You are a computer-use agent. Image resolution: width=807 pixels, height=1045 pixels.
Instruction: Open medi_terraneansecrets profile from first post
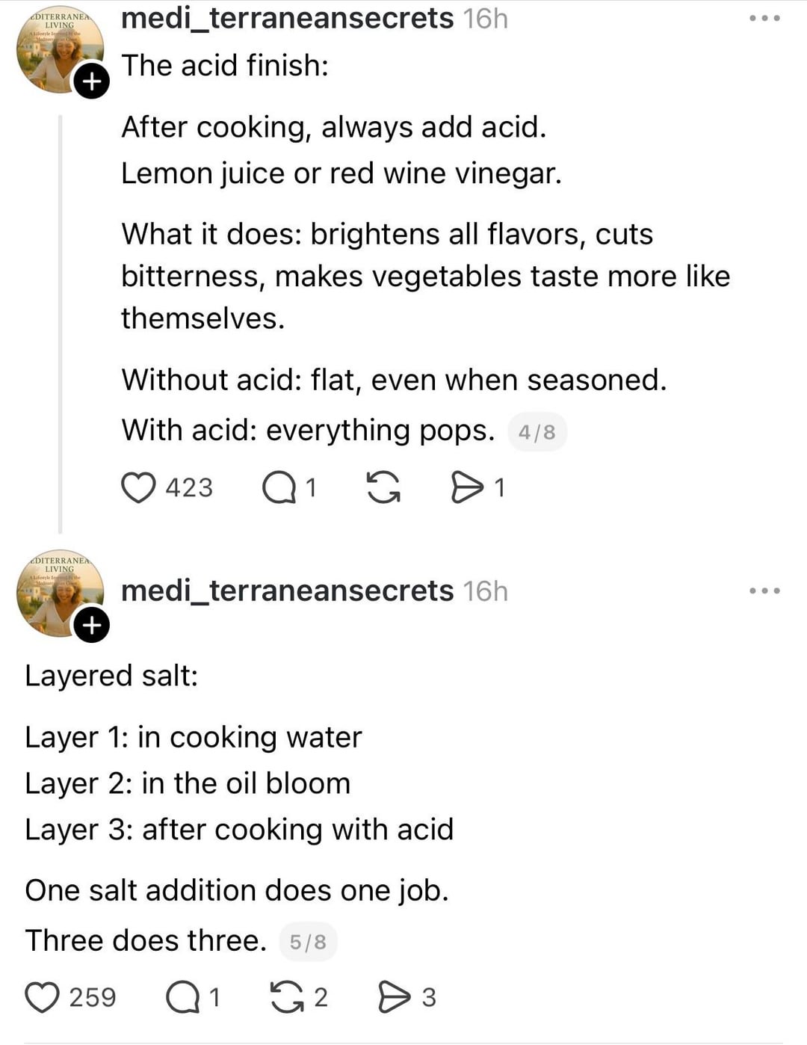[287, 18]
